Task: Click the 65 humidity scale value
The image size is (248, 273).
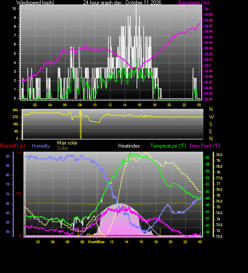Action: (8, 203)
